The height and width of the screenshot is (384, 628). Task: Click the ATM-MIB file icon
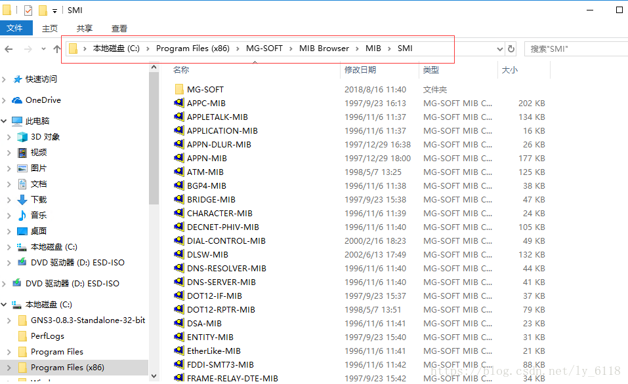pyautogui.click(x=179, y=172)
